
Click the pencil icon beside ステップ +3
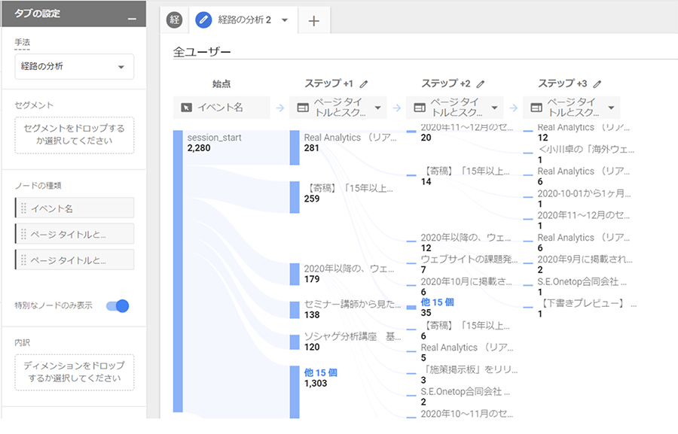(597, 84)
